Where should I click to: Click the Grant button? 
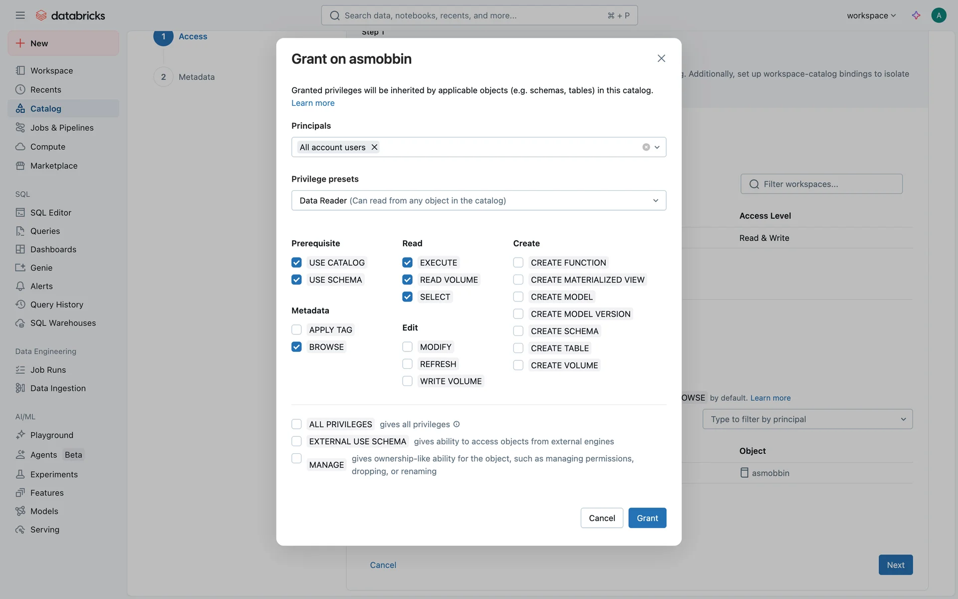pos(647,518)
